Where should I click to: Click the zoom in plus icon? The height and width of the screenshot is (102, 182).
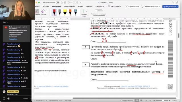(169, 101)
